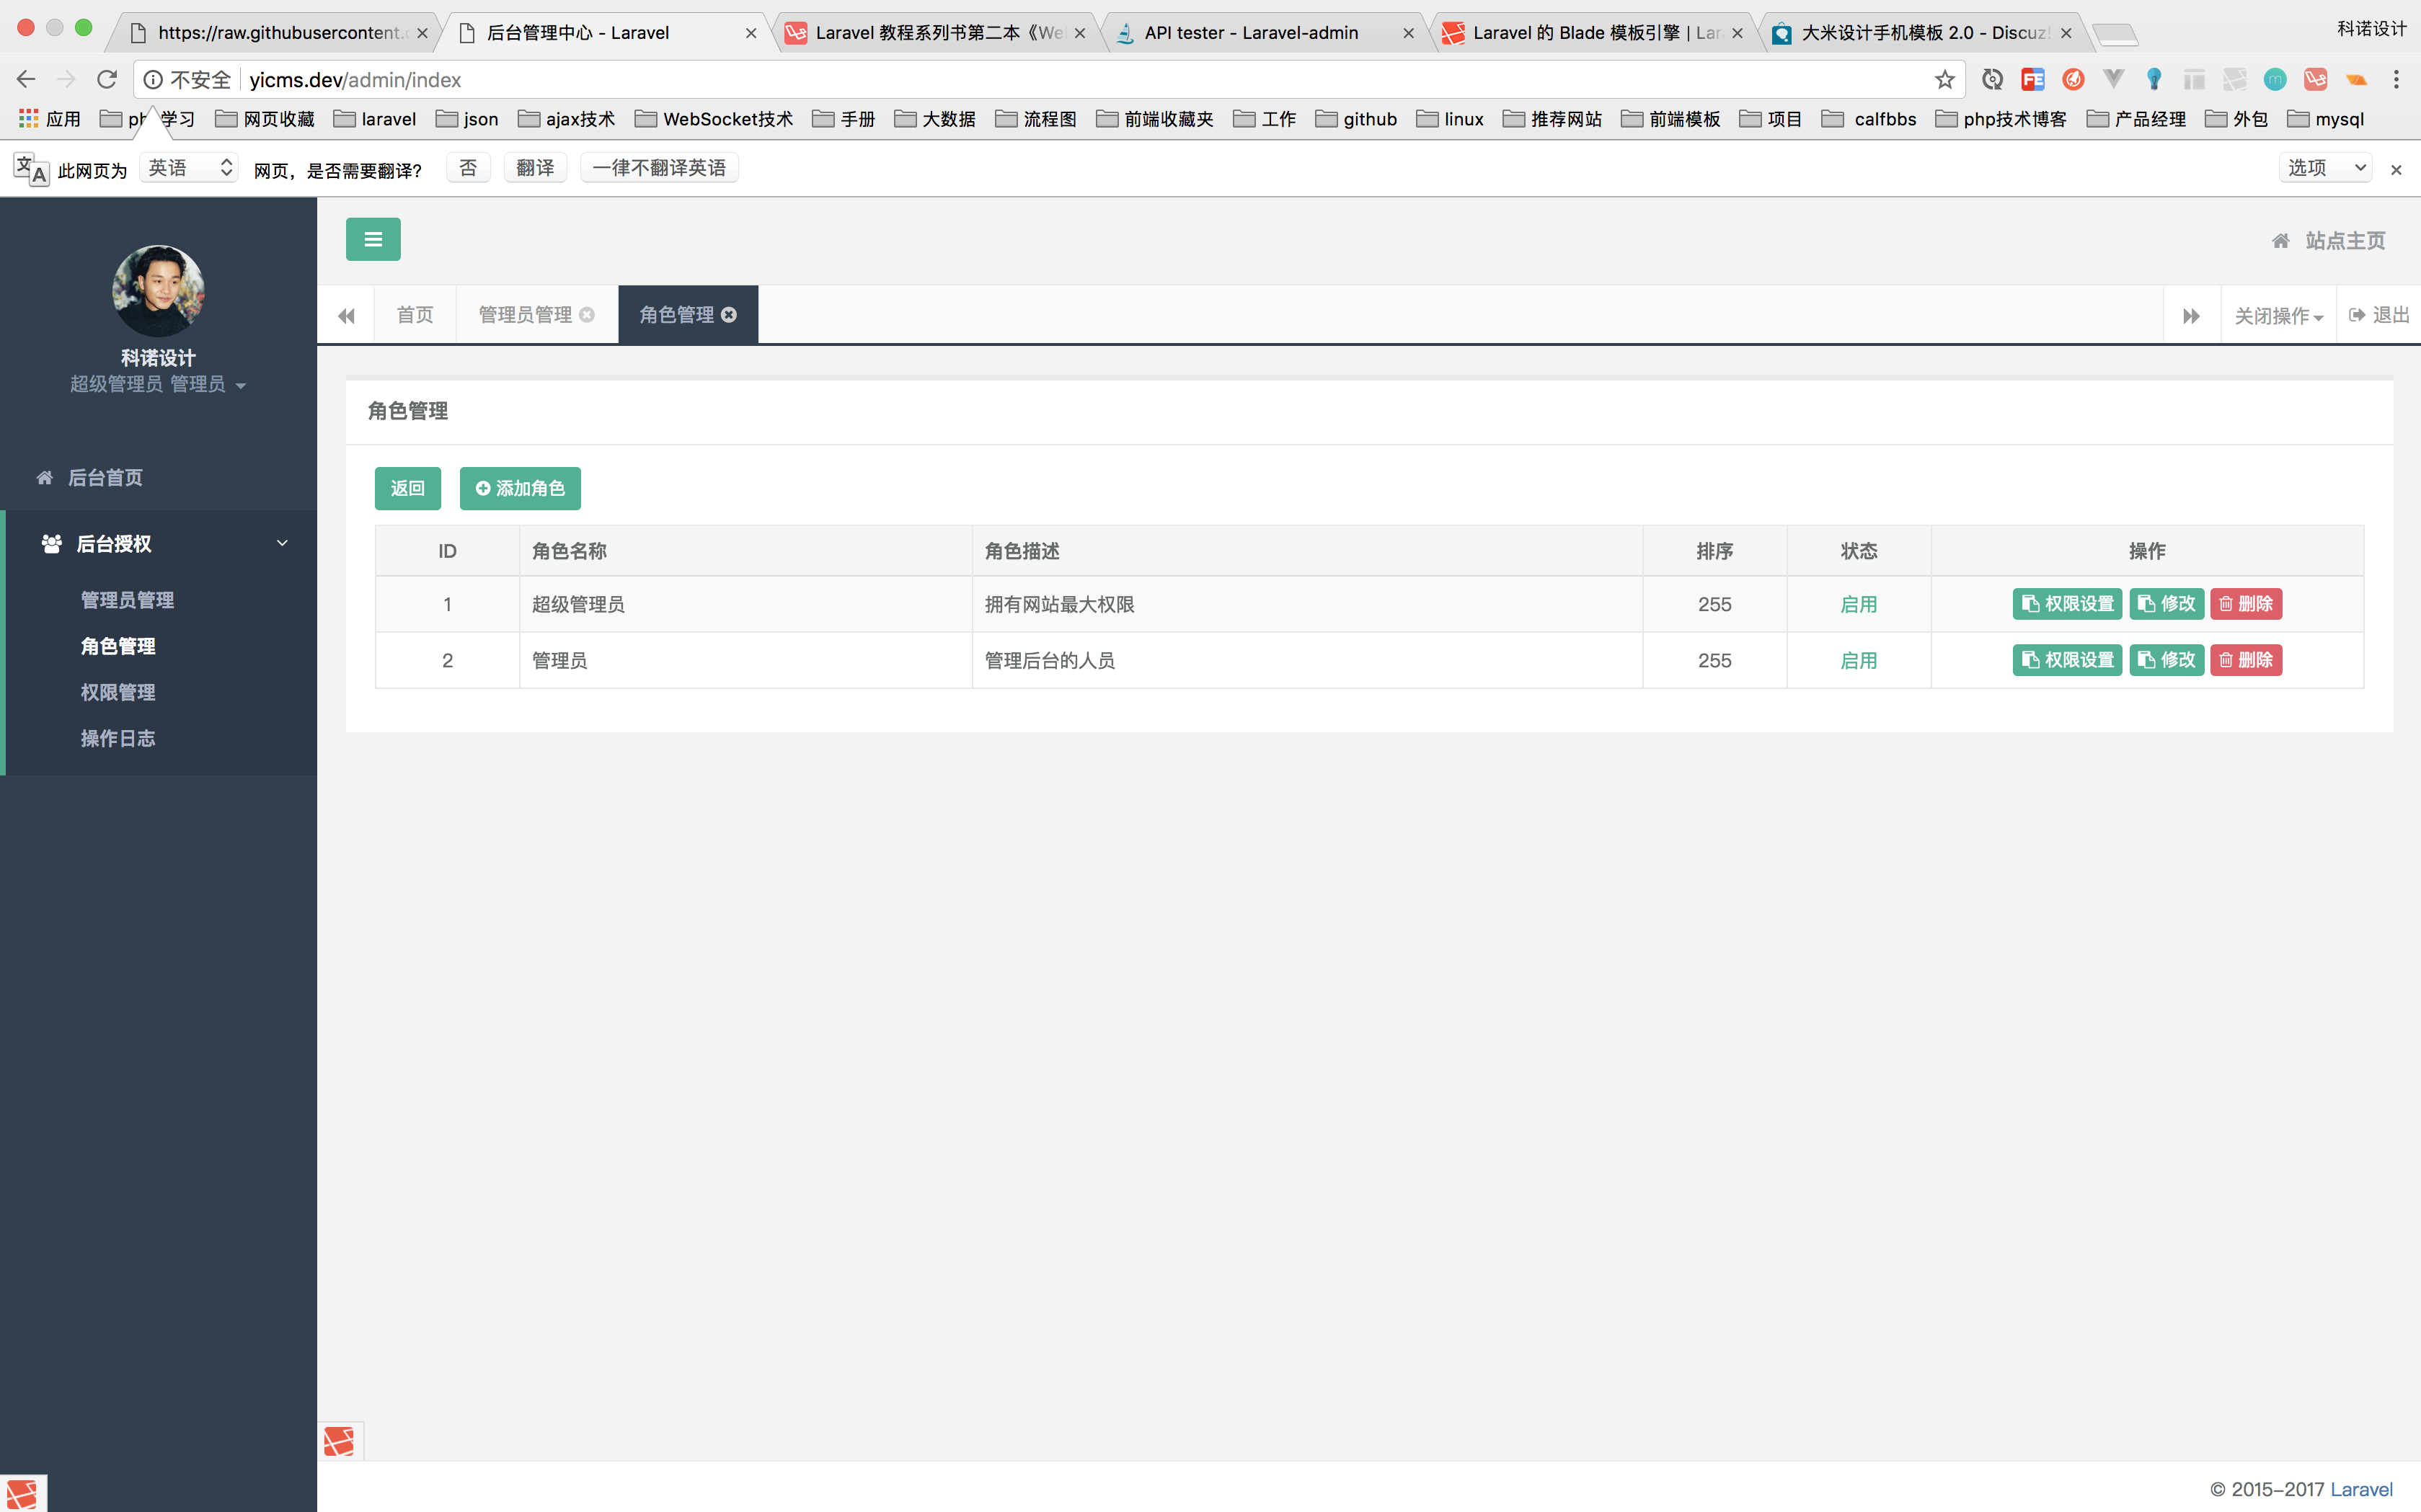
Task: Click the user avatar photo in sidebar
Action: tap(158, 290)
